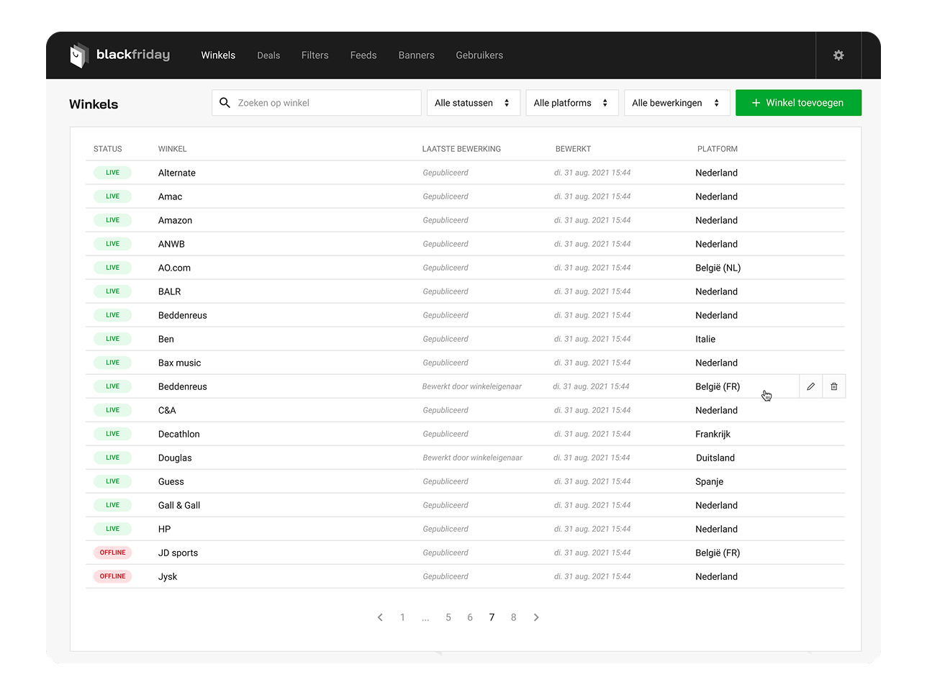Viewport: 927px width, 695px height.
Task: Select the Gall & Gall store name
Action: (x=179, y=505)
